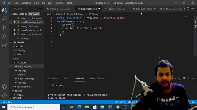This screenshot has width=197, height=110.
Task: Click the Ln 5, Col 6 status item
Action: pyautogui.click(x=120, y=102)
